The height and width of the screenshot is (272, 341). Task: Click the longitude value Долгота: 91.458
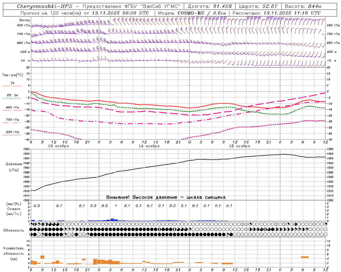click(x=210, y=6)
